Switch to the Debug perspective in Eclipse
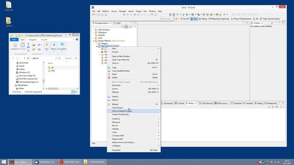The width and height of the screenshot is (294, 165). [203, 19]
